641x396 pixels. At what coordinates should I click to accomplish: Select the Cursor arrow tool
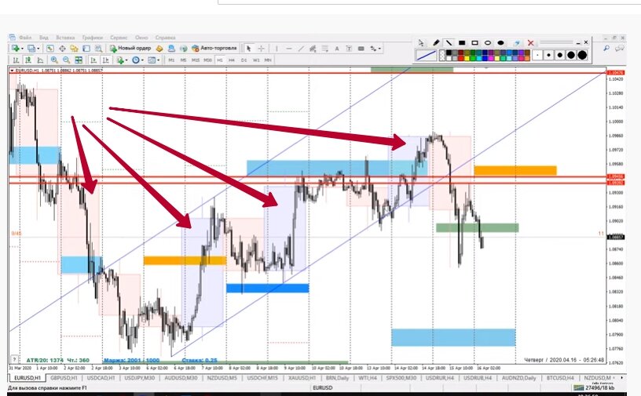[248, 48]
